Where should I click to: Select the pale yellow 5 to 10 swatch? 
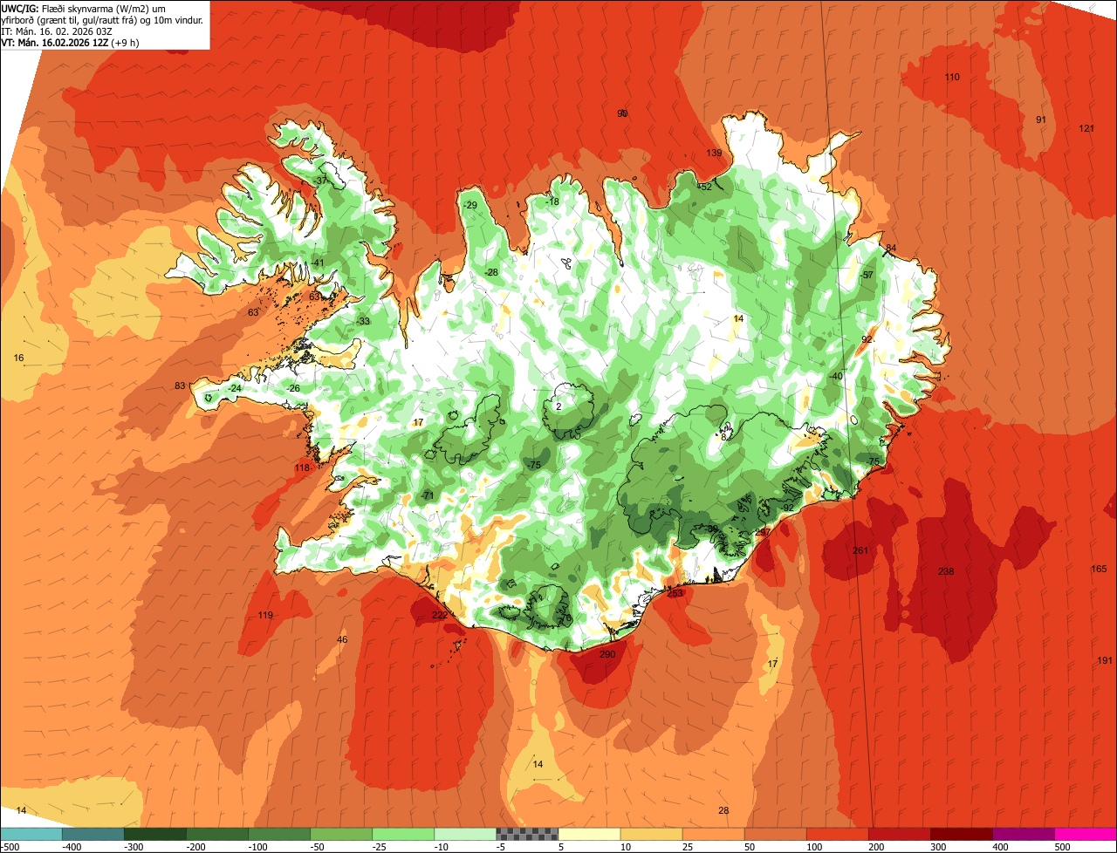(x=589, y=834)
